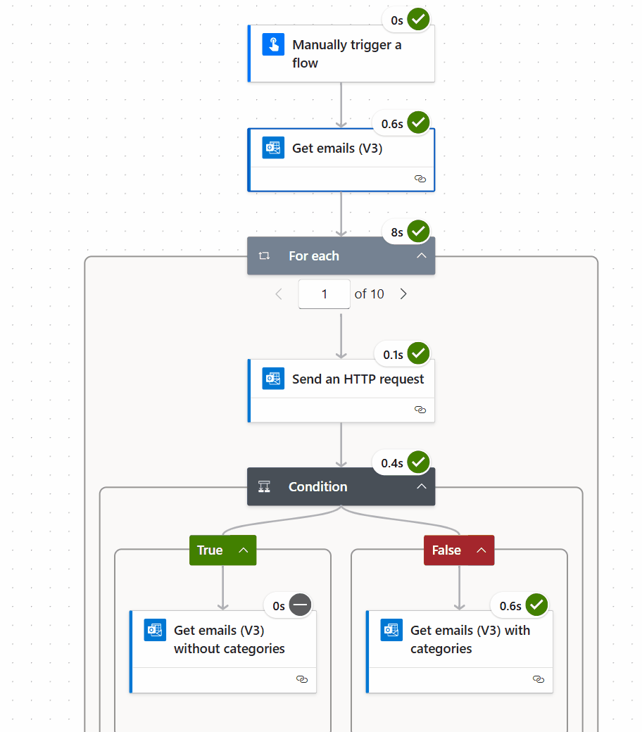Click the skipped status badge on Get emails without categories
Viewport: 642px width, 732px height.
[300, 605]
